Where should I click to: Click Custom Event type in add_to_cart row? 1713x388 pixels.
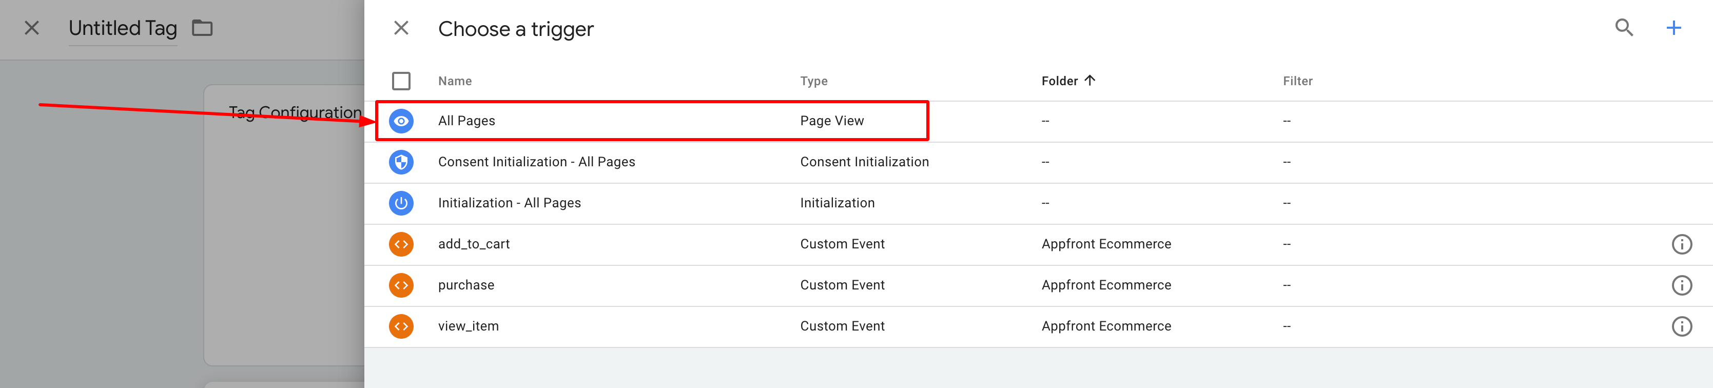point(842,244)
